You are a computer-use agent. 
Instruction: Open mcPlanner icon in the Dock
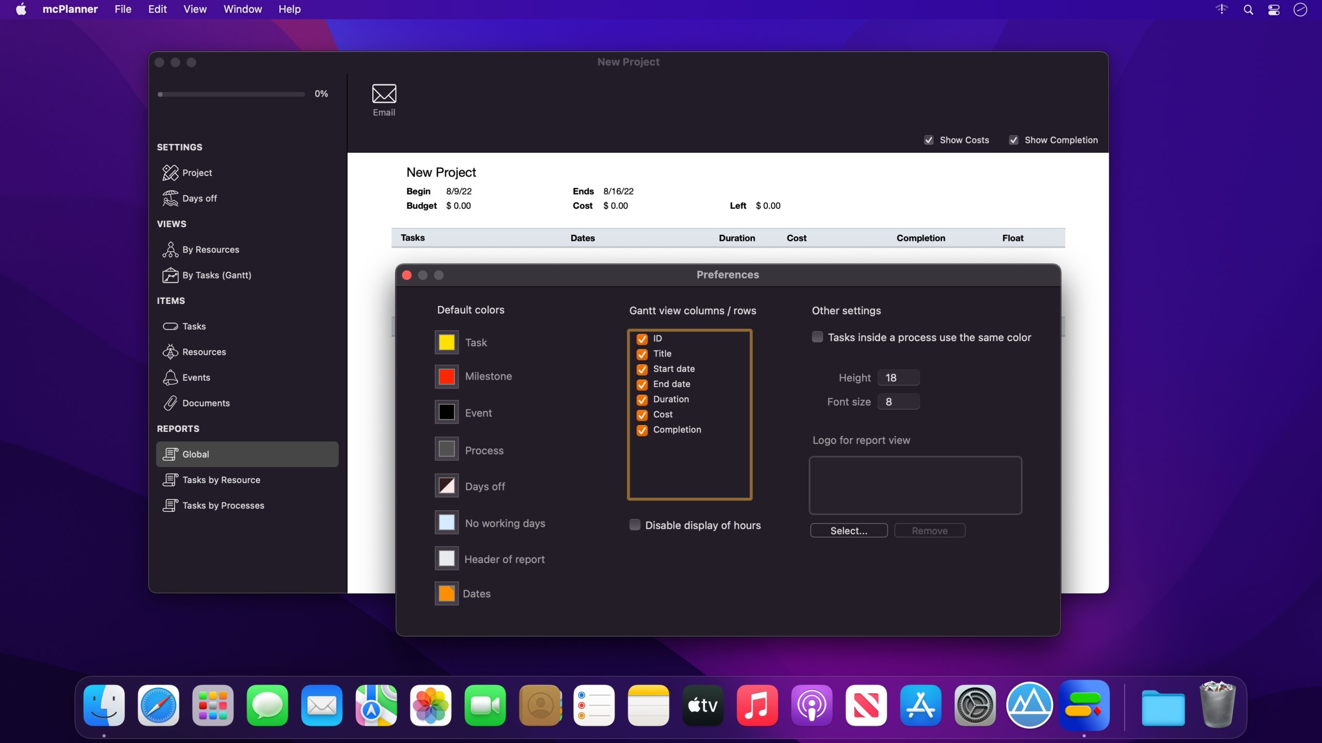[x=1083, y=705]
